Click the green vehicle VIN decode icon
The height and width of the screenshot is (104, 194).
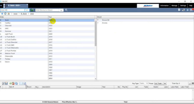[x=32, y=10]
